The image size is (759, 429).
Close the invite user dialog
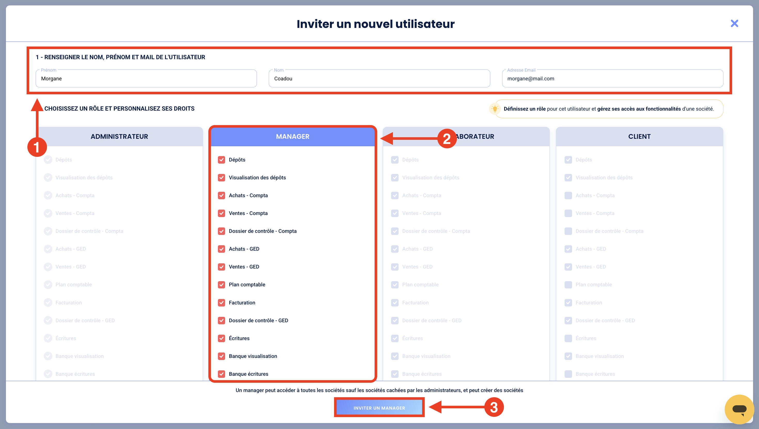[734, 23]
